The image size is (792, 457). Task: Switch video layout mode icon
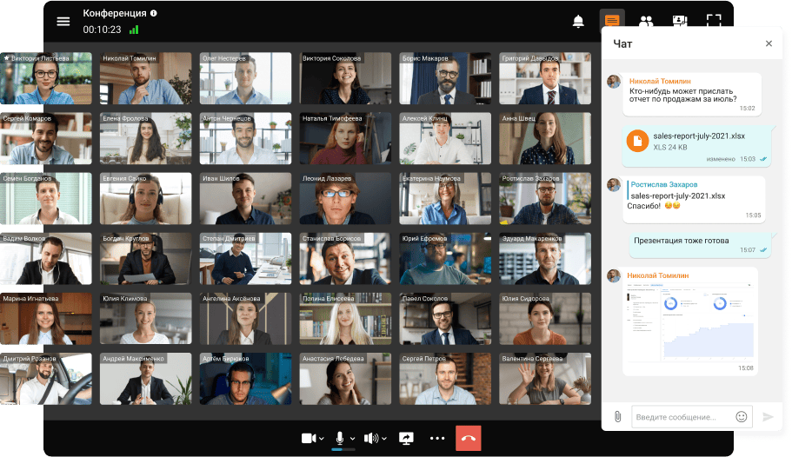click(x=680, y=21)
